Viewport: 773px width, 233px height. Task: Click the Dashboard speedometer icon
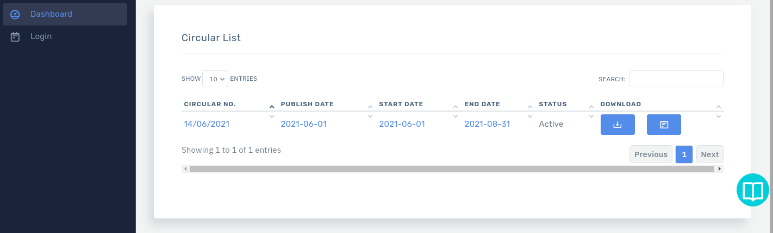click(15, 15)
